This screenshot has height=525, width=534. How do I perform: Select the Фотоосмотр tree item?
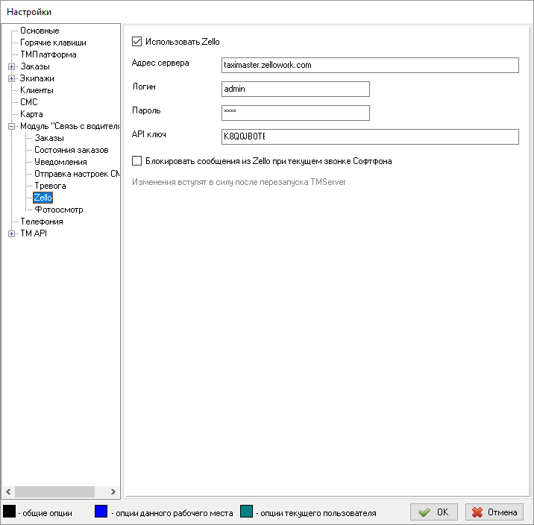click(x=58, y=210)
